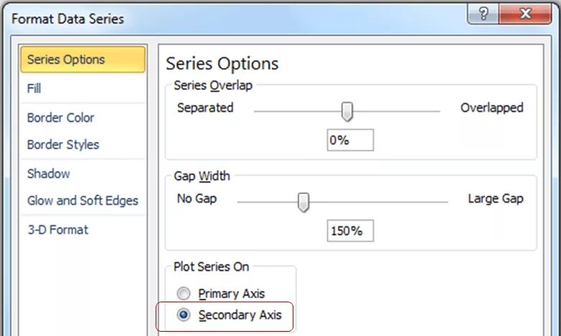
Task: Click the Series Overlap 0% field
Action: click(350, 140)
